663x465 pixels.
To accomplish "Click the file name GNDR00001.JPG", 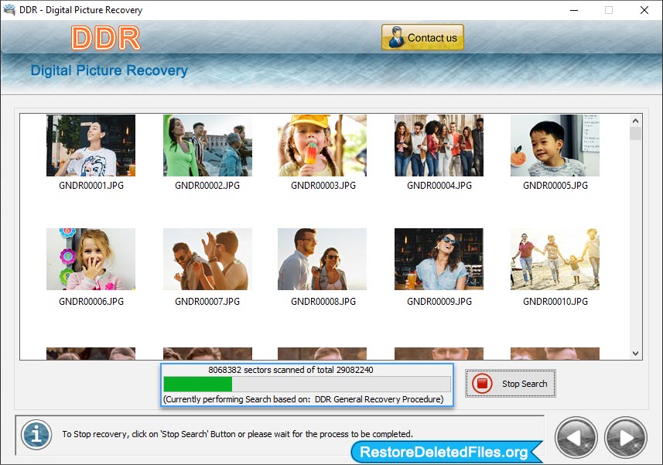I will [x=91, y=185].
